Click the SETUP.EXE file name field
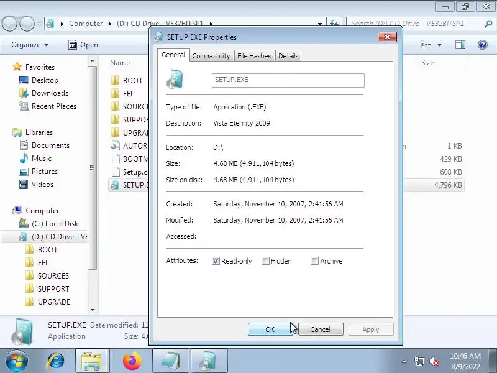 pos(288,80)
